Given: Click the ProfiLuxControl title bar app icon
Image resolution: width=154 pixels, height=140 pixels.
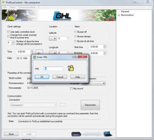Looking at the screenshot, I should (x=3, y=2).
